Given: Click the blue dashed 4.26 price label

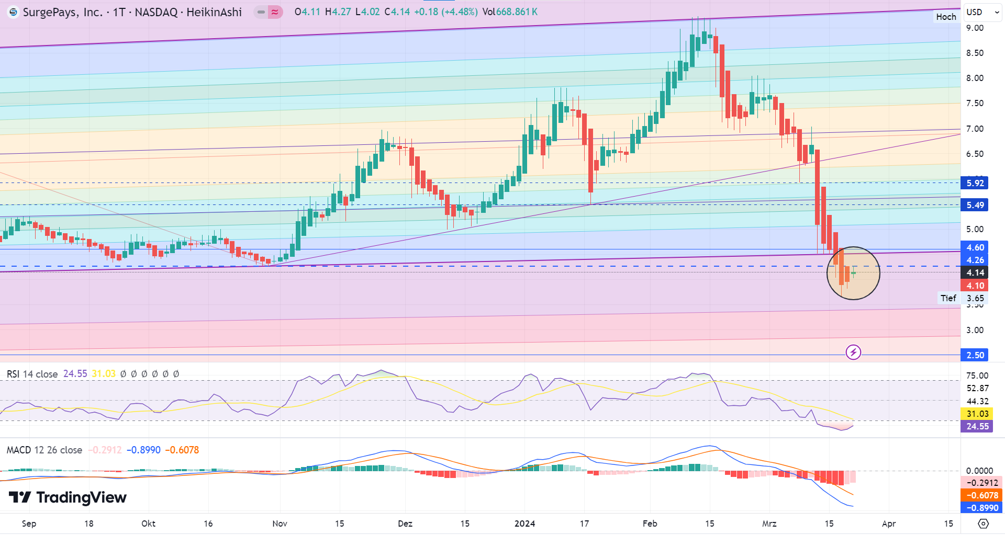Looking at the screenshot, I should pyautogui.click(x=975, y=260).
